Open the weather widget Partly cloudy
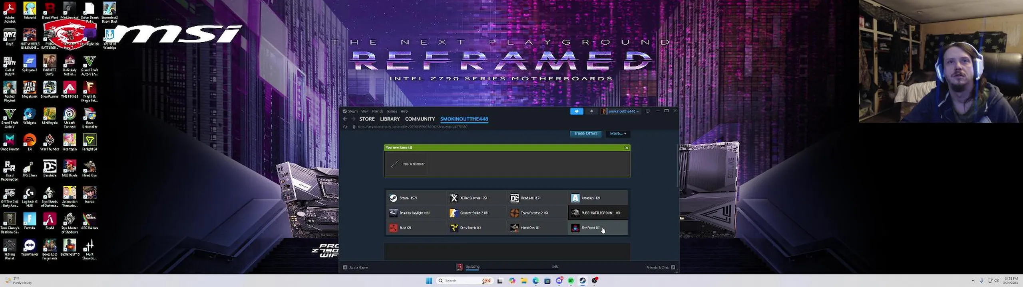This screenshot has width=1023, height=287. click(x=19, y=281)
